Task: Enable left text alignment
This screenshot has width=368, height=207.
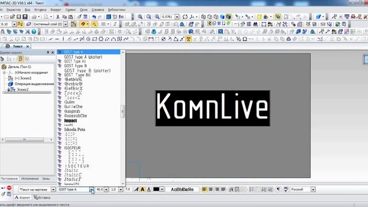Action: pyautogui.click(x=205, y=189)
